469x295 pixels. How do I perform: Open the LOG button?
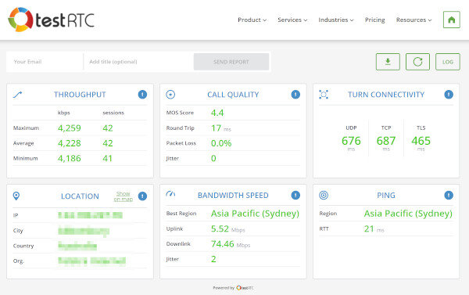(447, 62)
